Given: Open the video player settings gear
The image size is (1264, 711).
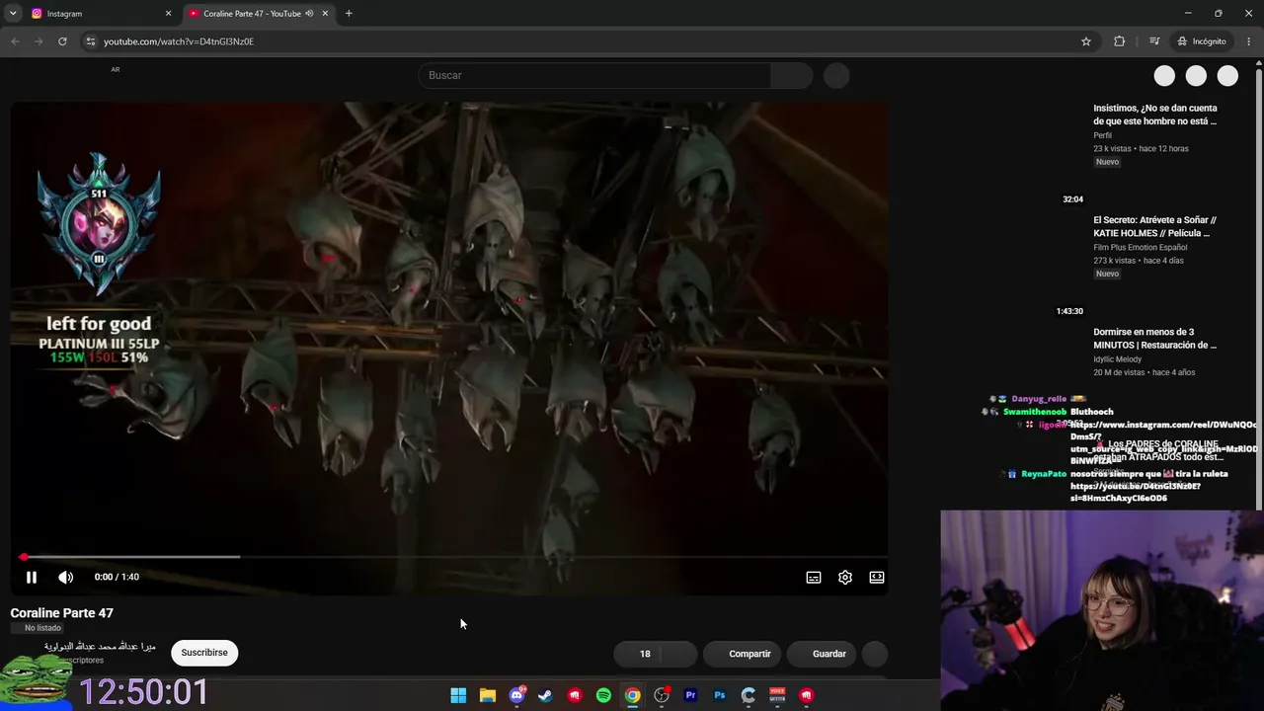Looking at the screenshot, I should click(x=845, y=577).
